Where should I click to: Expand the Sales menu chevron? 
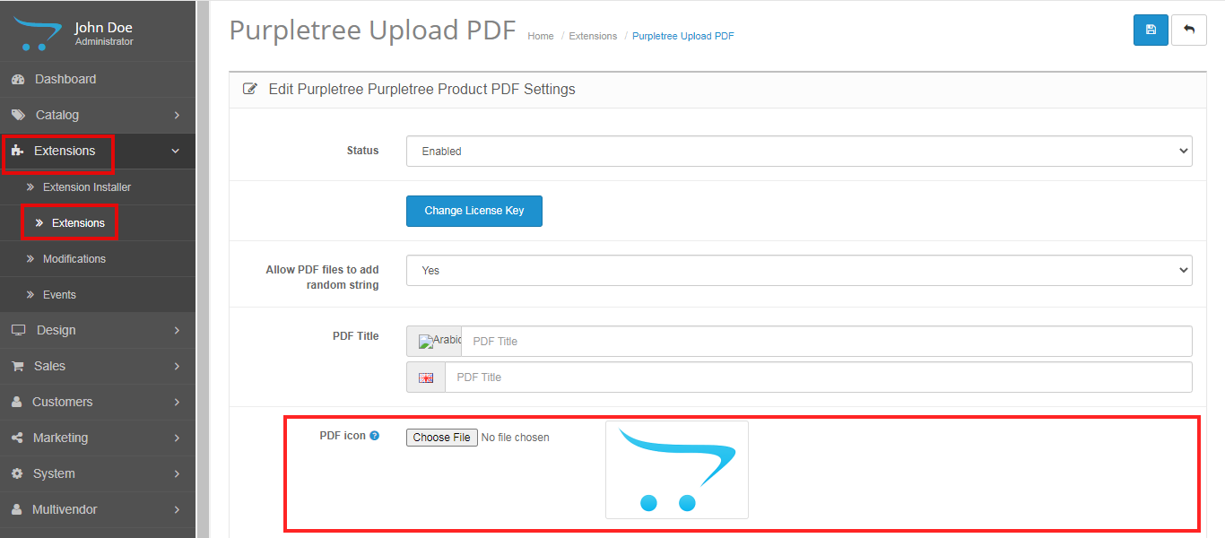click(177, 367)
